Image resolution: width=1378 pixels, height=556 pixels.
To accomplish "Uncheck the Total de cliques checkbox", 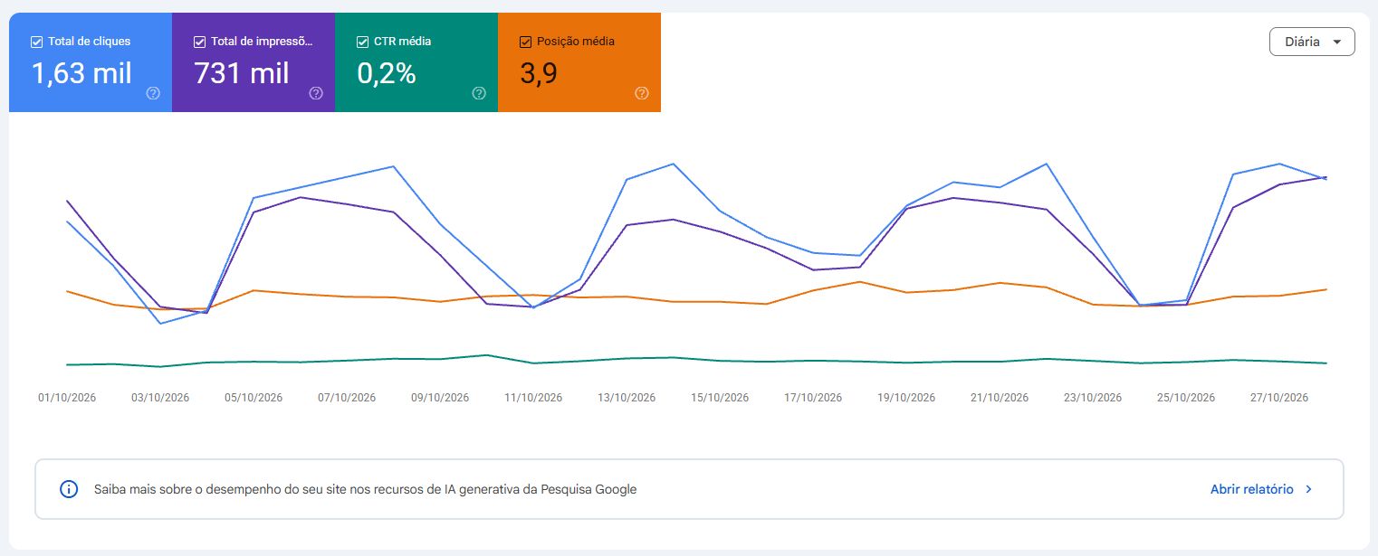I will (36, 42).
